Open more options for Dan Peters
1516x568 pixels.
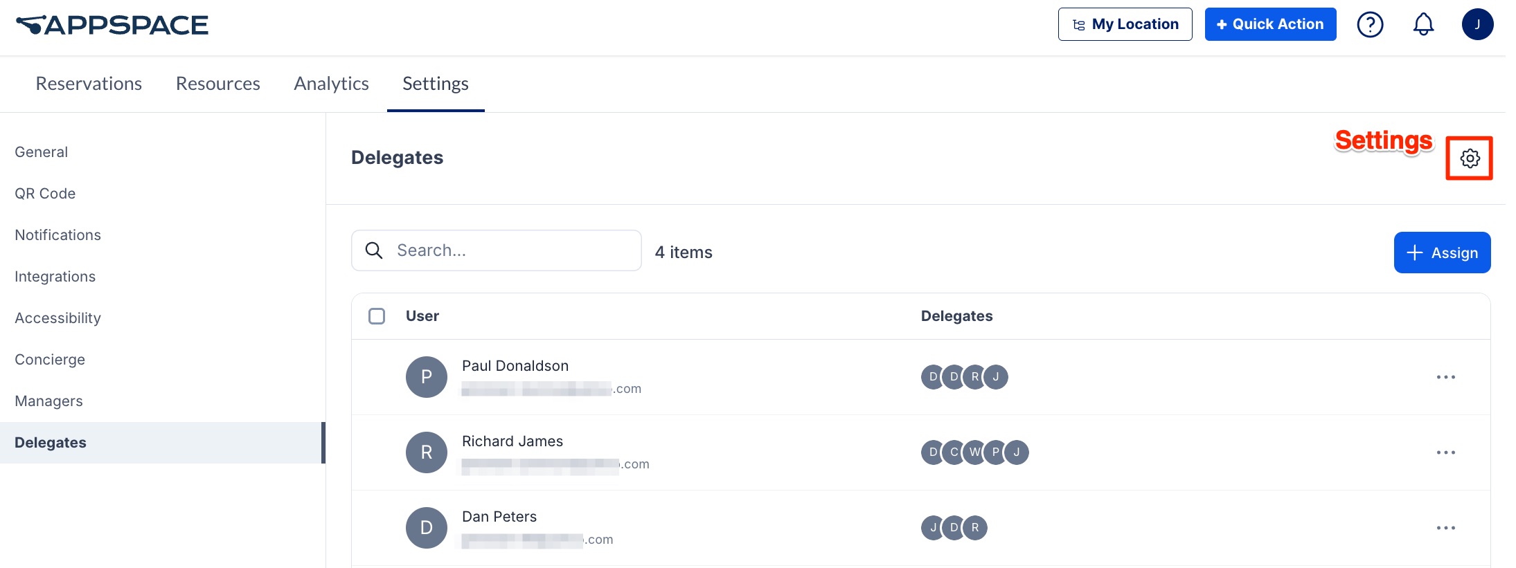tap(1445, 528)
